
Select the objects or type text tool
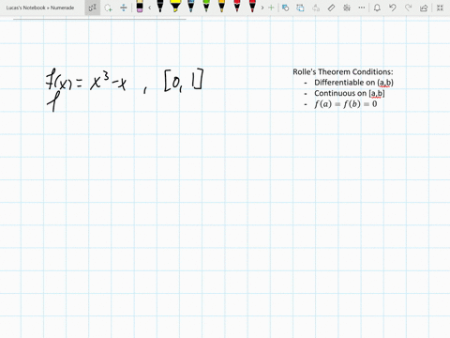click(x=92, y=8)
